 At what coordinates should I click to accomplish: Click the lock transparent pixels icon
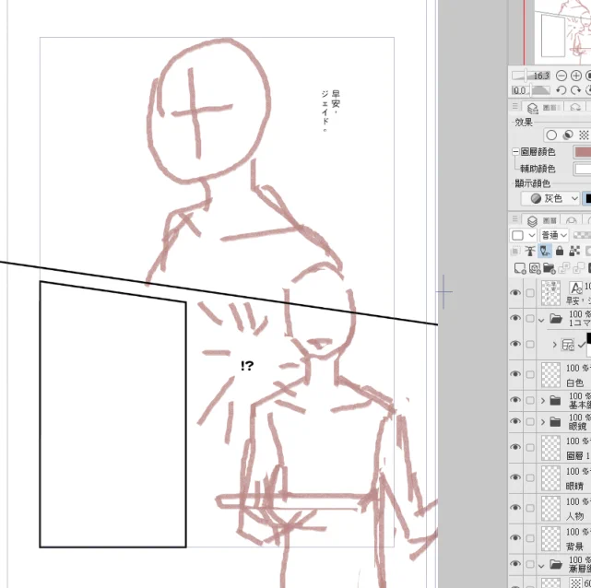tap(574, 251)
